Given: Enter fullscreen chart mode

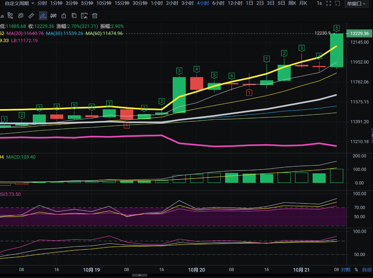Looking at the screenshot, I should [329, 3].
